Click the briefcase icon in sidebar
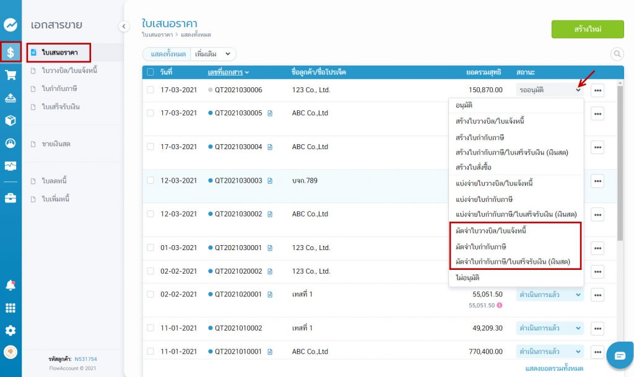The height and width of the screenshot is (377, 634). [x=11, y=198]
